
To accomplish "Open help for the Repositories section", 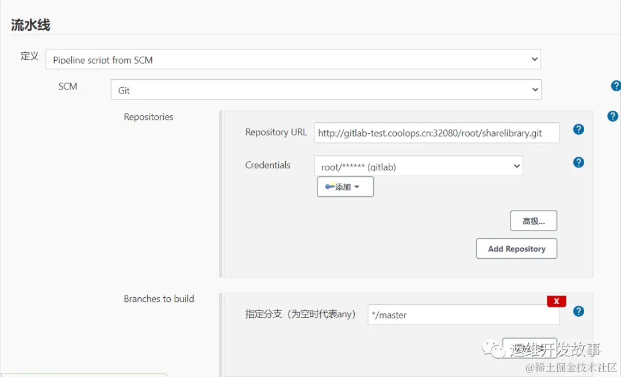I will click(613, 116).
